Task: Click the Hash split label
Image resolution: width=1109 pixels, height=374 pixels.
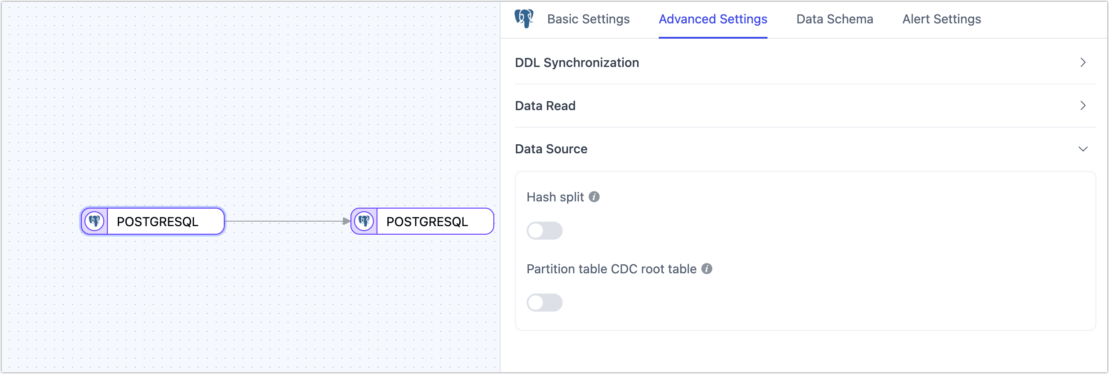Action: click(x=555, y=196)
